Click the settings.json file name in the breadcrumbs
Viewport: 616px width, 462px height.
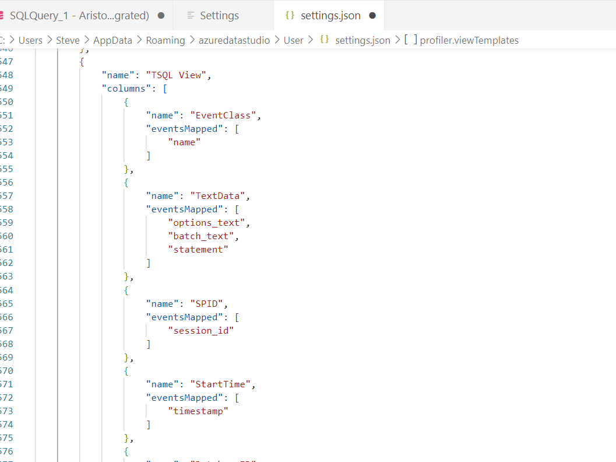coord(362,40)
